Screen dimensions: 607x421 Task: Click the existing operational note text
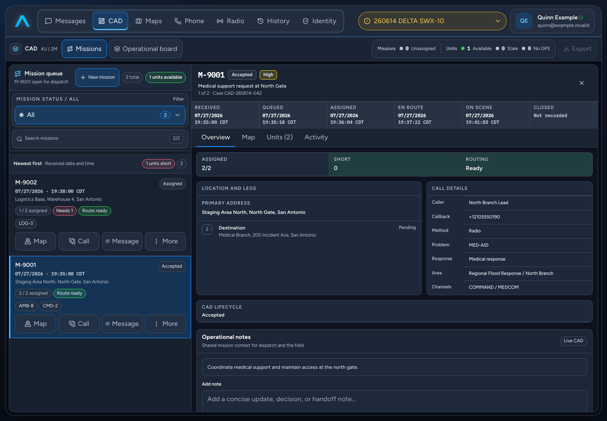(283, 368)
